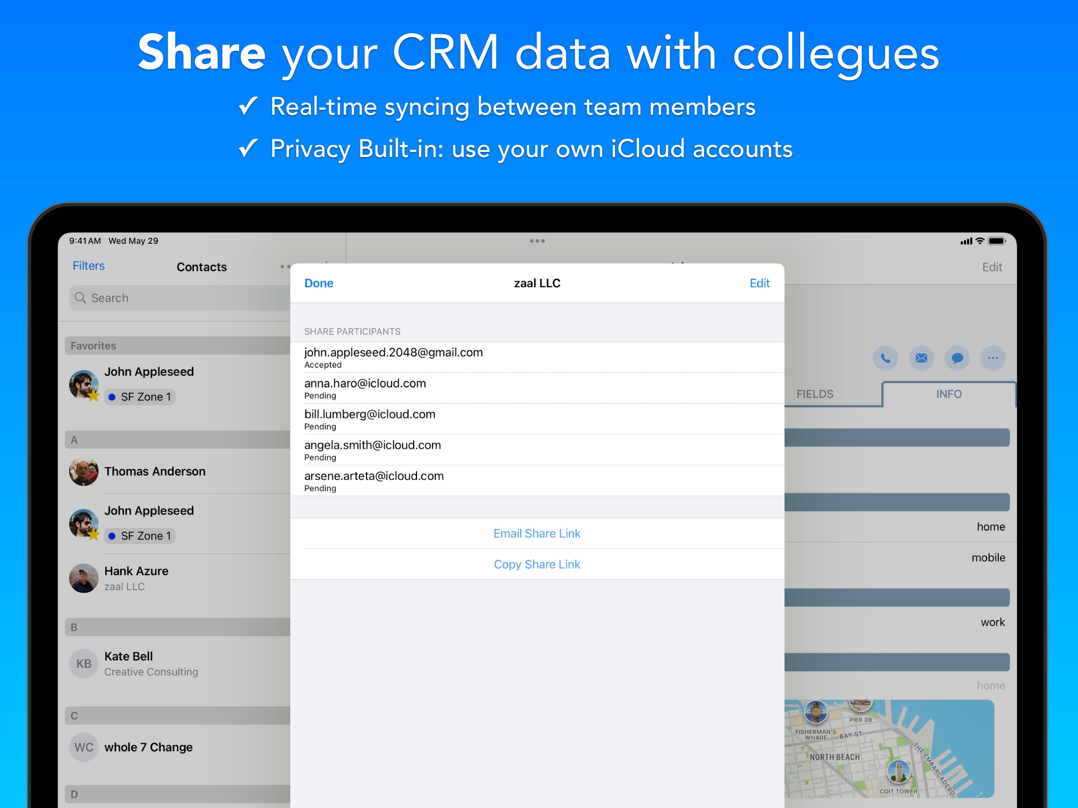
Task: Tap the Contacts title
Action: tap(201, 267)
